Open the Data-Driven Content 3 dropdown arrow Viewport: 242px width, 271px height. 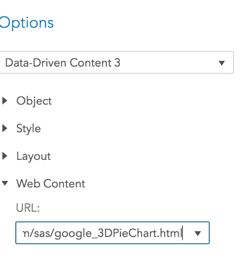pos(222,63)
